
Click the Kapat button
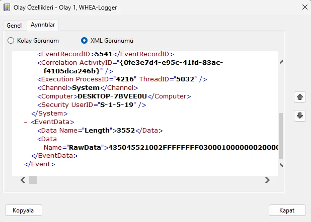tap(287, 210)
